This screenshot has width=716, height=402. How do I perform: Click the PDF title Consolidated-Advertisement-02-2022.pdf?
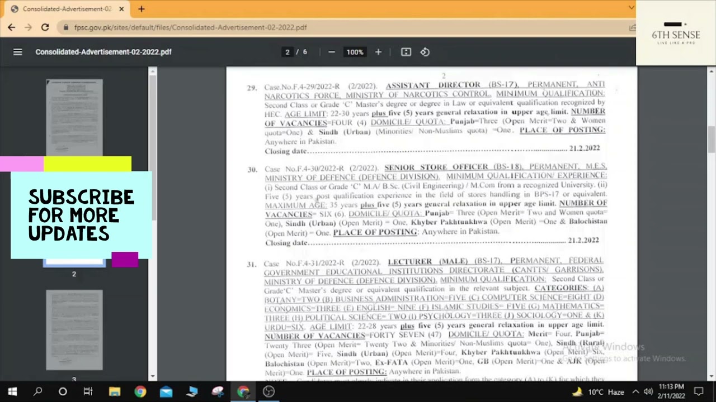pos(103,52)
